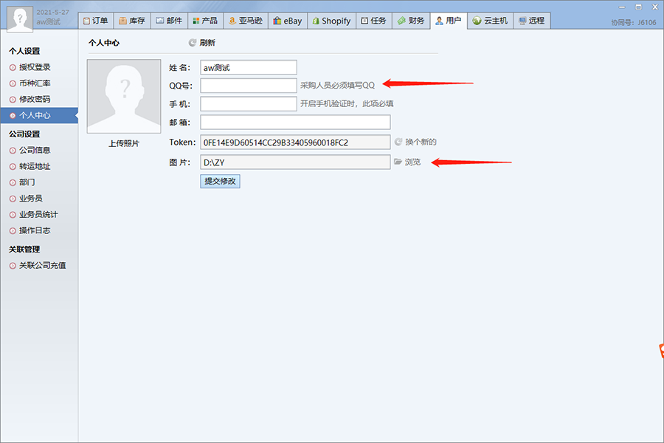Switch to the eBay tab
This screenshot has width=664, height=443.
[x=288, y=21]
